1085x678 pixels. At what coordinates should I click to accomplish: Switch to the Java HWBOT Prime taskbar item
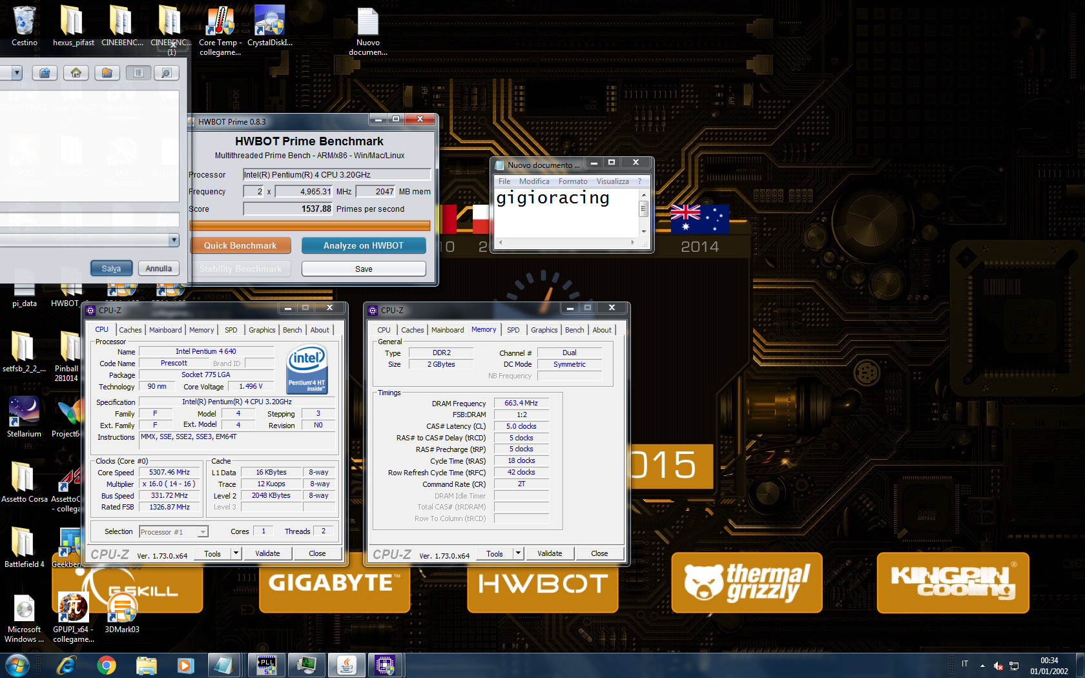pyautogui.click(x=346, y=665)
